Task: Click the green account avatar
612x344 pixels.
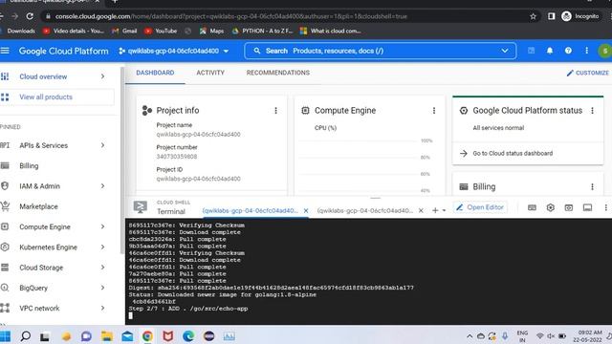Action: tap(605, 51)
